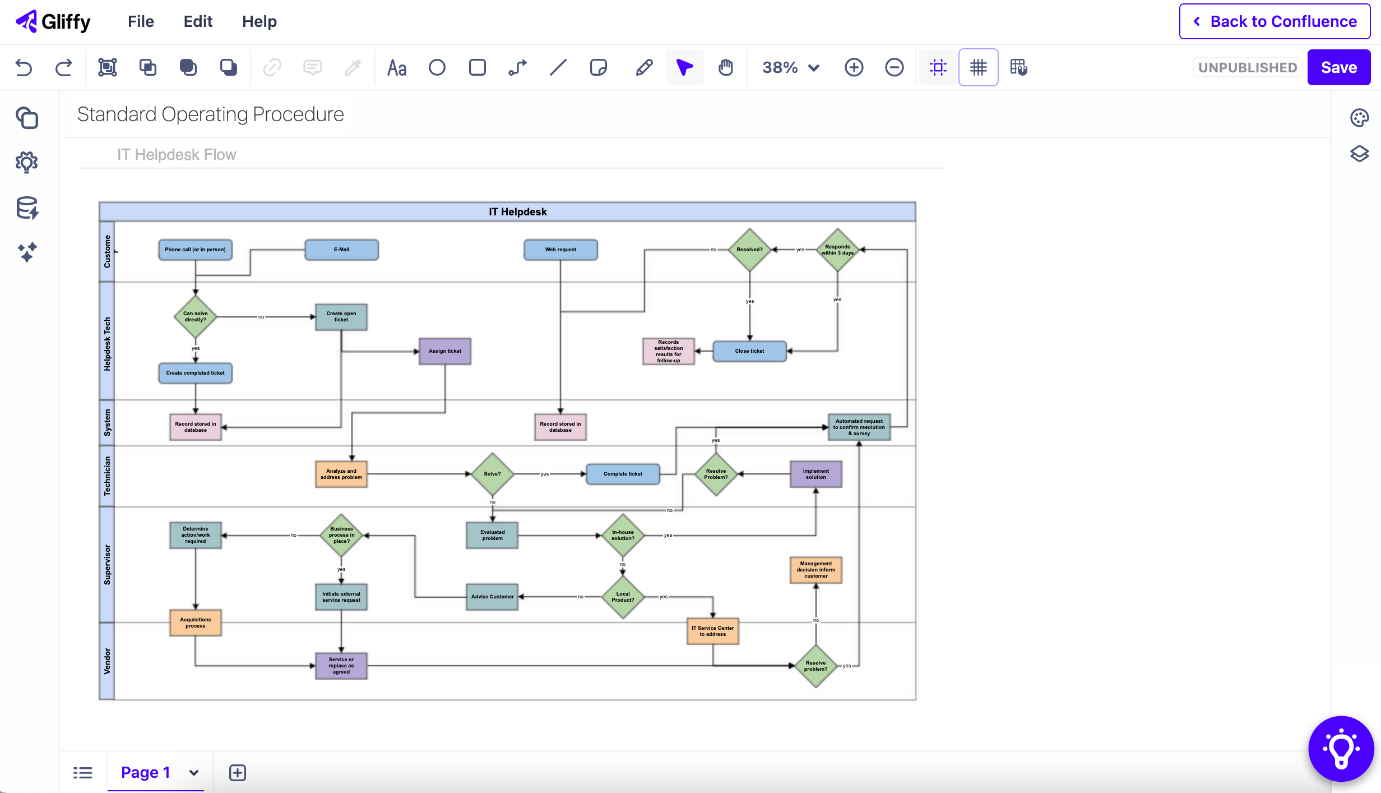This screenshot has height=793, width=1381.
Task: Toggle the grid display
Action: point(978,68)
